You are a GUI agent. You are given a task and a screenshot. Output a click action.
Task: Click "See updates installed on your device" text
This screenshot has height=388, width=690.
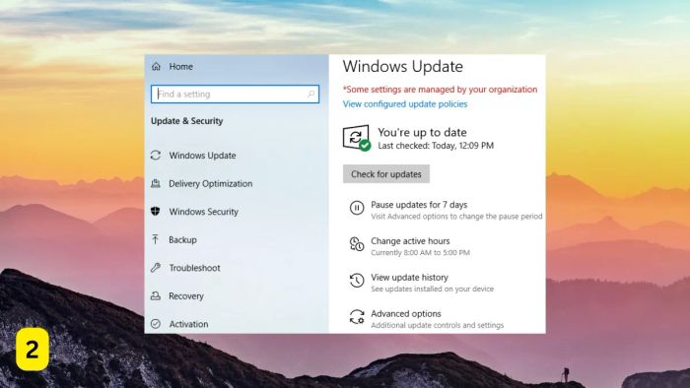[432, 289]
